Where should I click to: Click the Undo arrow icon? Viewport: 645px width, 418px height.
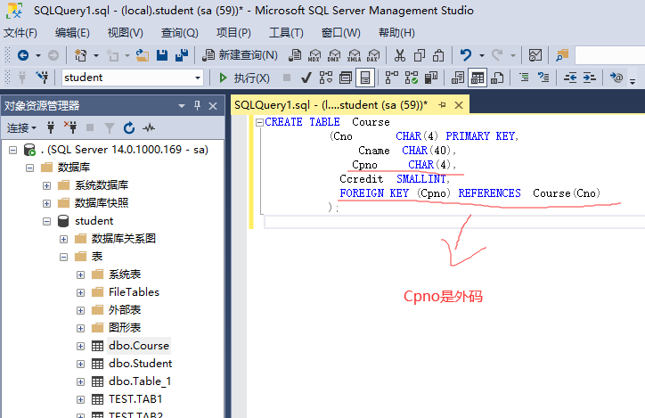[466, 54]
